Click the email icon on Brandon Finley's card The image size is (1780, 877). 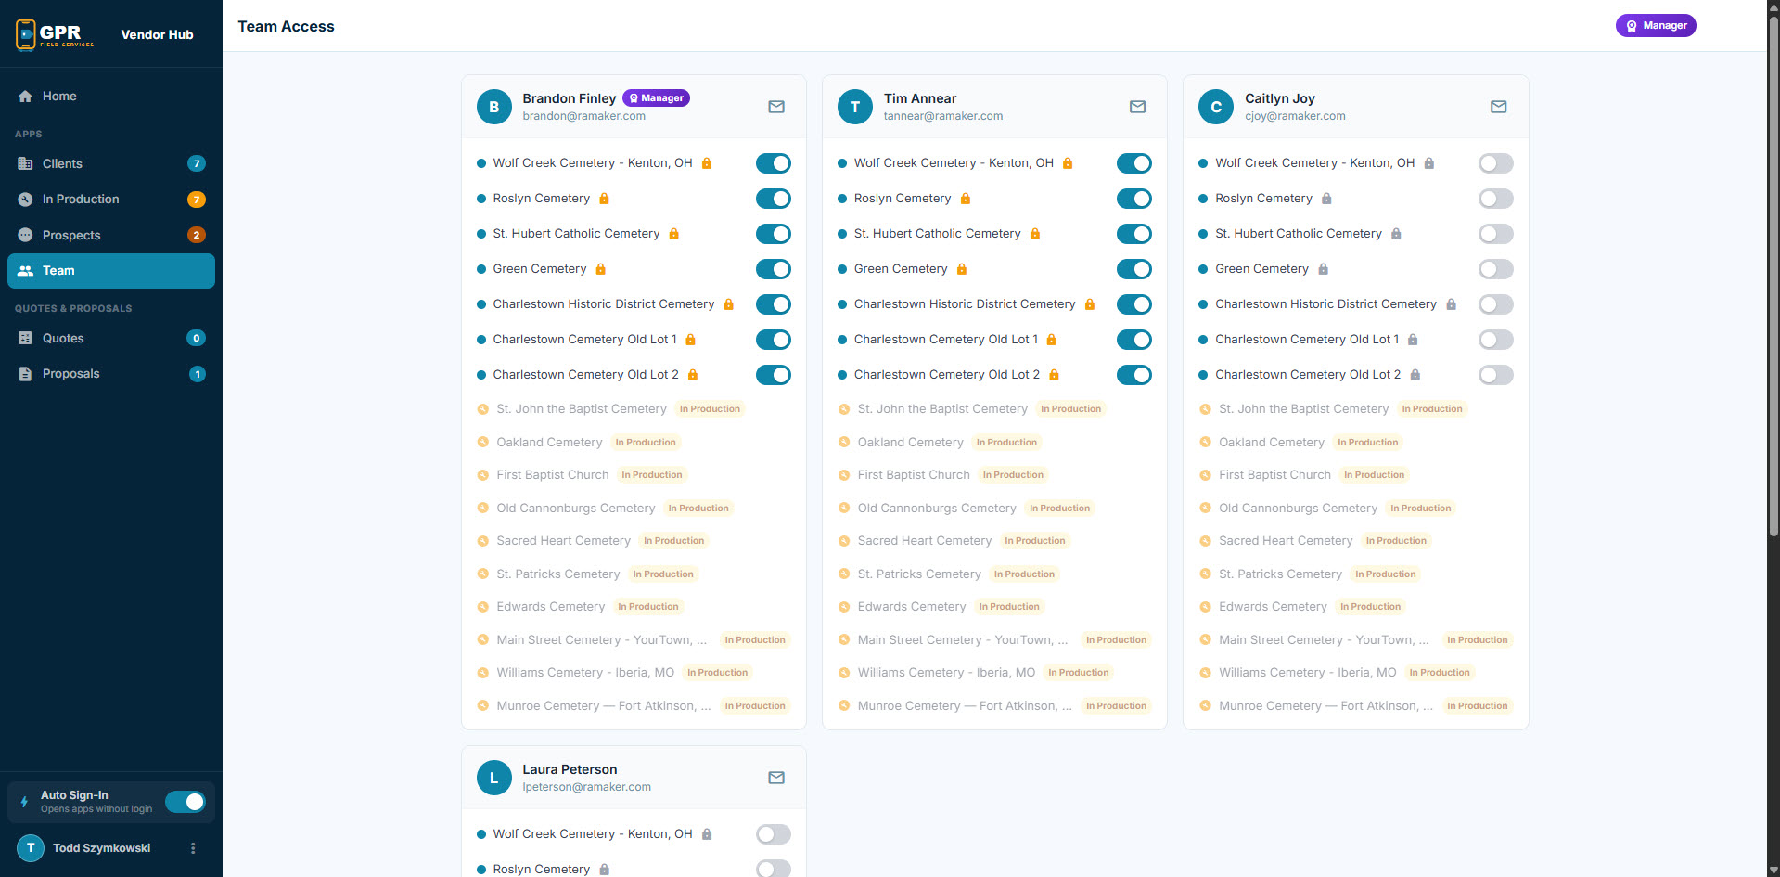point(776,107)
